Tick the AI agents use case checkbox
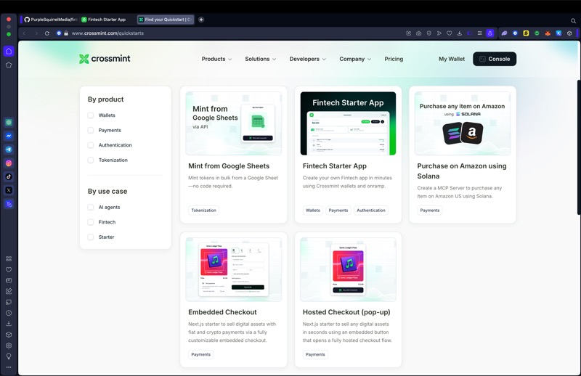 click(91, 208)
